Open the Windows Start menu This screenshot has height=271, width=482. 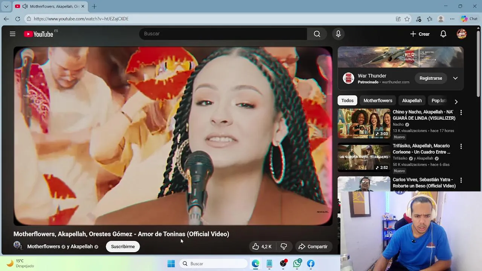point(171,263)
